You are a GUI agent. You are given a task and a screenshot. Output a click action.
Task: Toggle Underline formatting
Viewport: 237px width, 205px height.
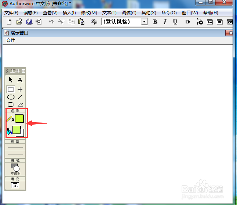coord(175,22)
